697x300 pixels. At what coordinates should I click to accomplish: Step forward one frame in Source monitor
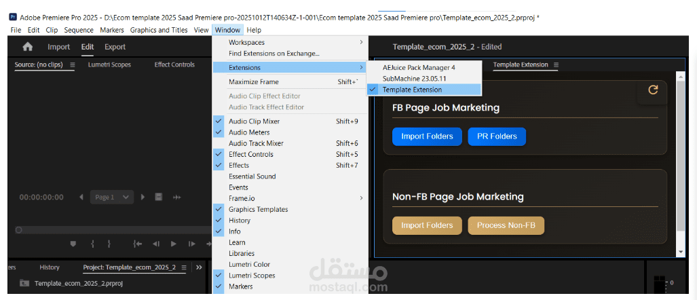pyautogui.click(x=191, y=244)
